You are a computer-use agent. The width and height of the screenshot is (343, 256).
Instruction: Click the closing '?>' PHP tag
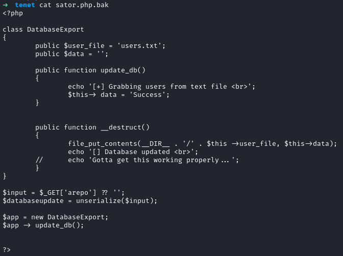pos(7,249)
